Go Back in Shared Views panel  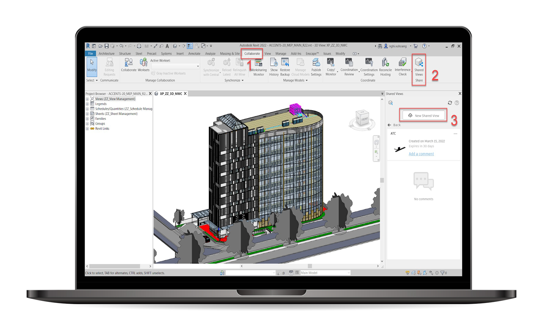point(394,125)
